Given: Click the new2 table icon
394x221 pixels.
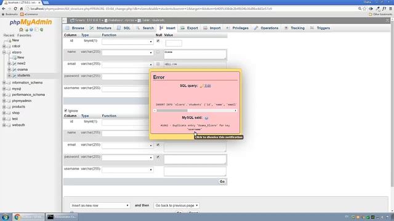Looking at the screenshot, I should (x=14, y=64).
